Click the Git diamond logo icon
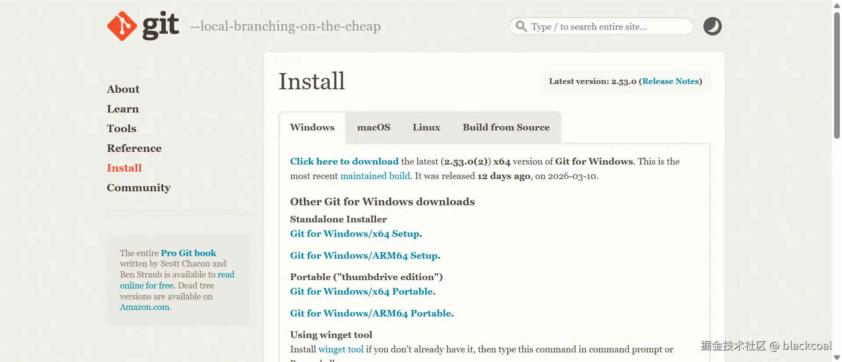842x362 pixels. [x=122, y=26]
